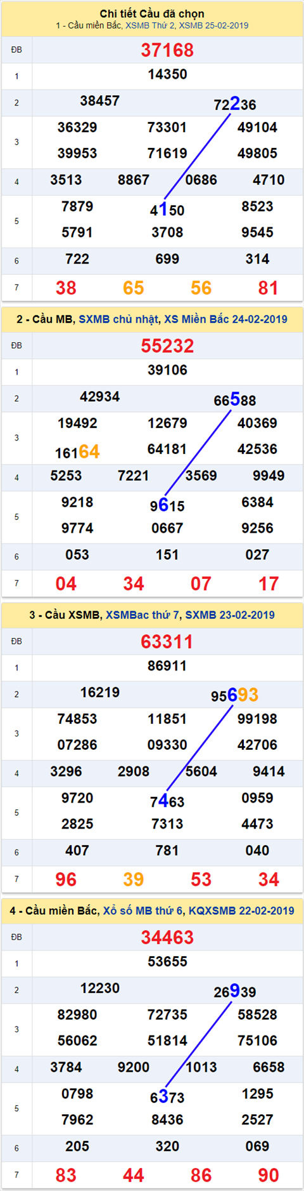The image size is (304, 1191).
Task: Click number 16164 with orange digits
Action: [x=77, y=452]
